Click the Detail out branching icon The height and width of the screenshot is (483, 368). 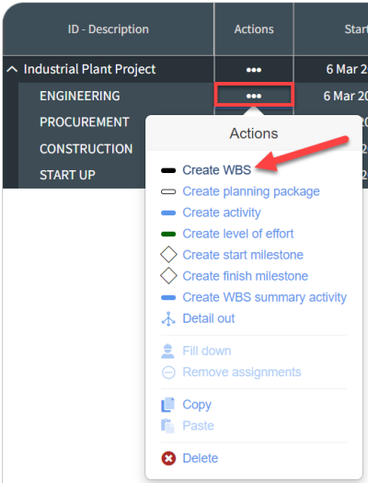(x=168, y=318)
